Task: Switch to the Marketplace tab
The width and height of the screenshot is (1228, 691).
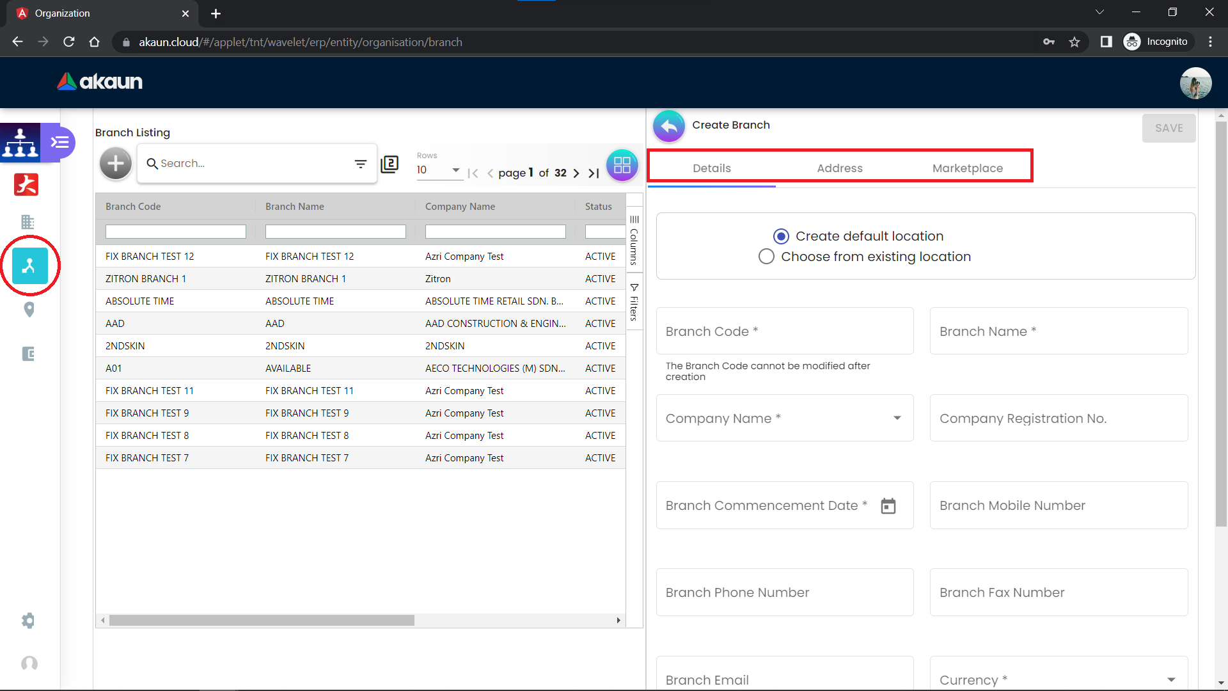Action: [x=967, y=168]
